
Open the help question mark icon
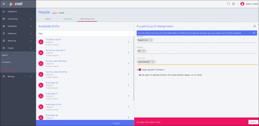click(x=234, y=4)
